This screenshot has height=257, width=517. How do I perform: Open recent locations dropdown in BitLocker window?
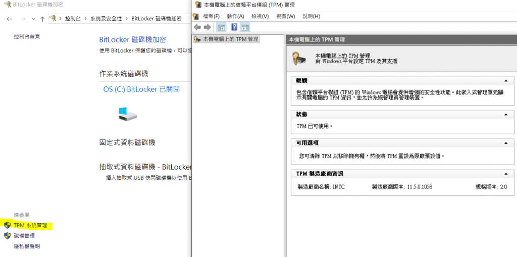pos(33,19)
